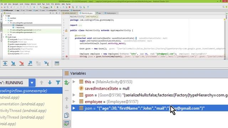Open the File menu
The width and height of the screenshot is (228, 128).
[x=2, y=4]
